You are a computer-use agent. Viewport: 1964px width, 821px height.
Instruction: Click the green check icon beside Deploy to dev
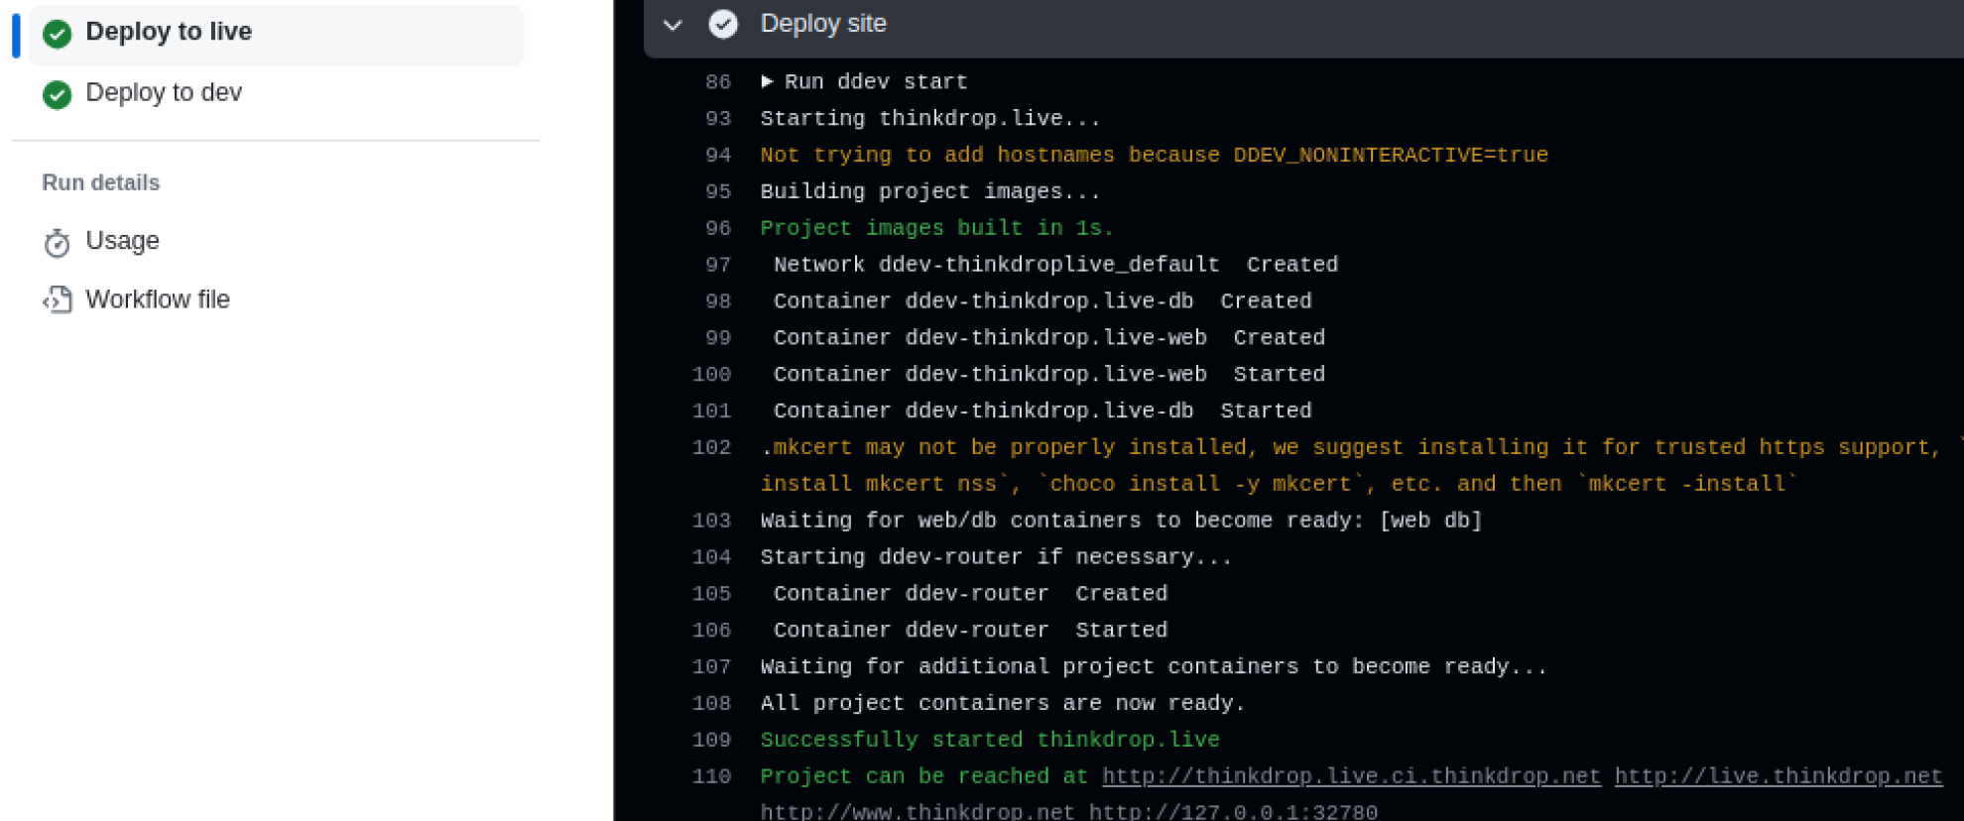(58, 94)
